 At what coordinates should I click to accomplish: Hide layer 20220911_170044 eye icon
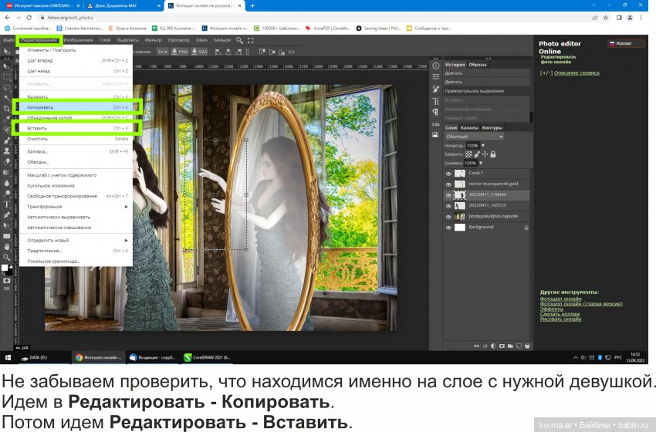point(448,195)
